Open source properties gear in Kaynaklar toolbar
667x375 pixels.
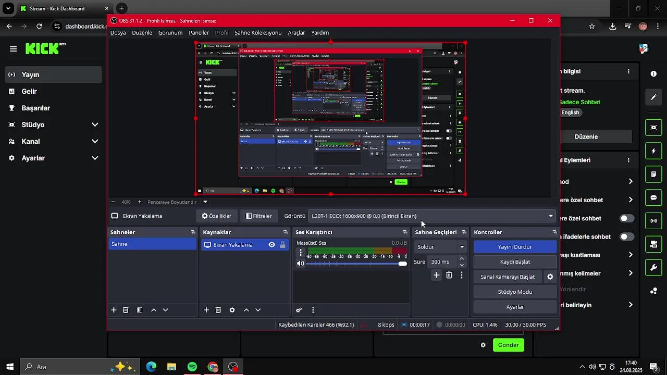tap(232, 310)
